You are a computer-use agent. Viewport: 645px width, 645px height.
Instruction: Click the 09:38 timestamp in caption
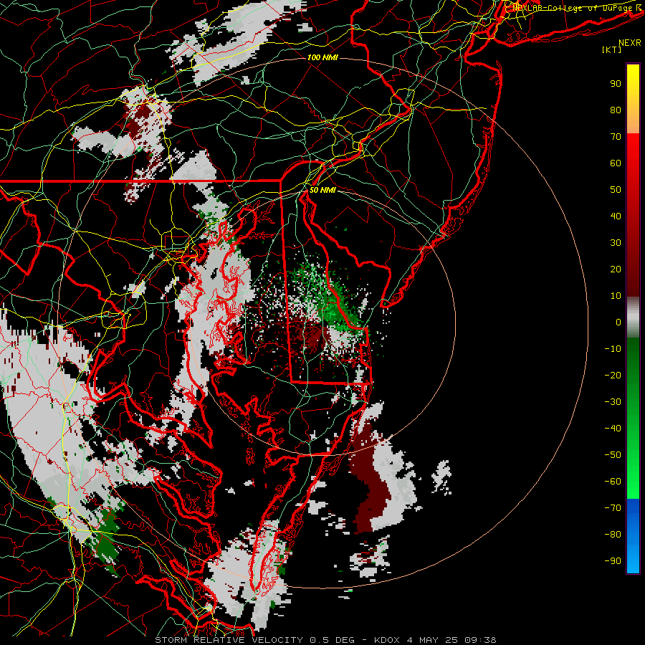[480, 640]
